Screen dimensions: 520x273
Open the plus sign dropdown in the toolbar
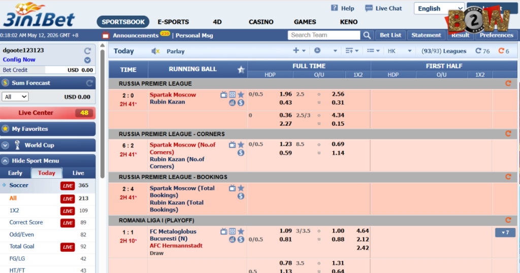pos(299,51)
